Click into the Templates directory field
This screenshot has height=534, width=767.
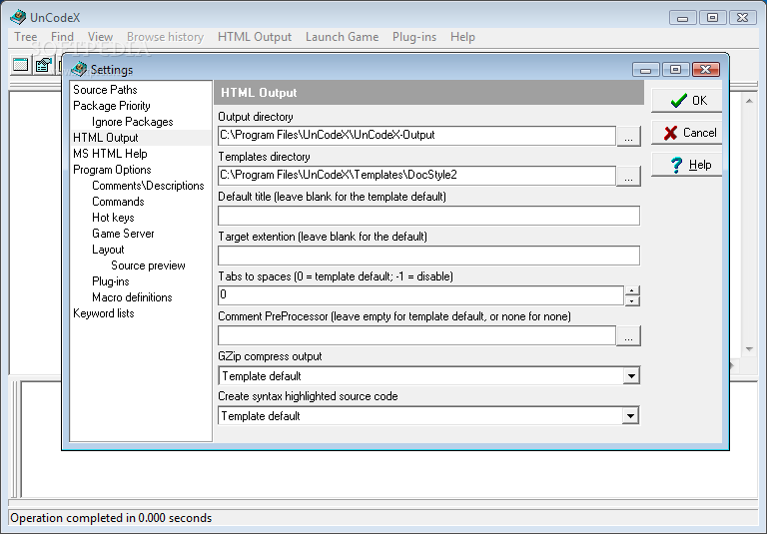tap(416, 176)
